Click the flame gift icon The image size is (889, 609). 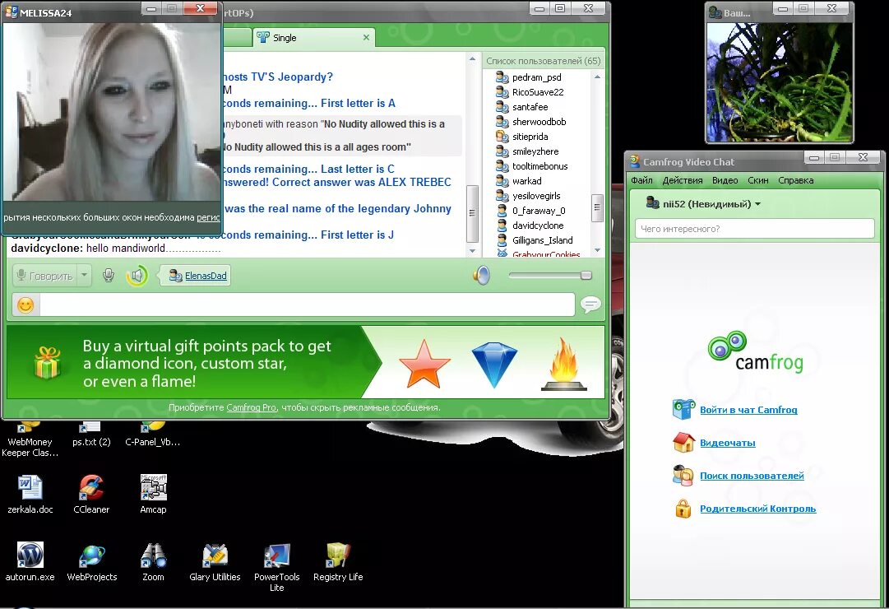(564, 365)
